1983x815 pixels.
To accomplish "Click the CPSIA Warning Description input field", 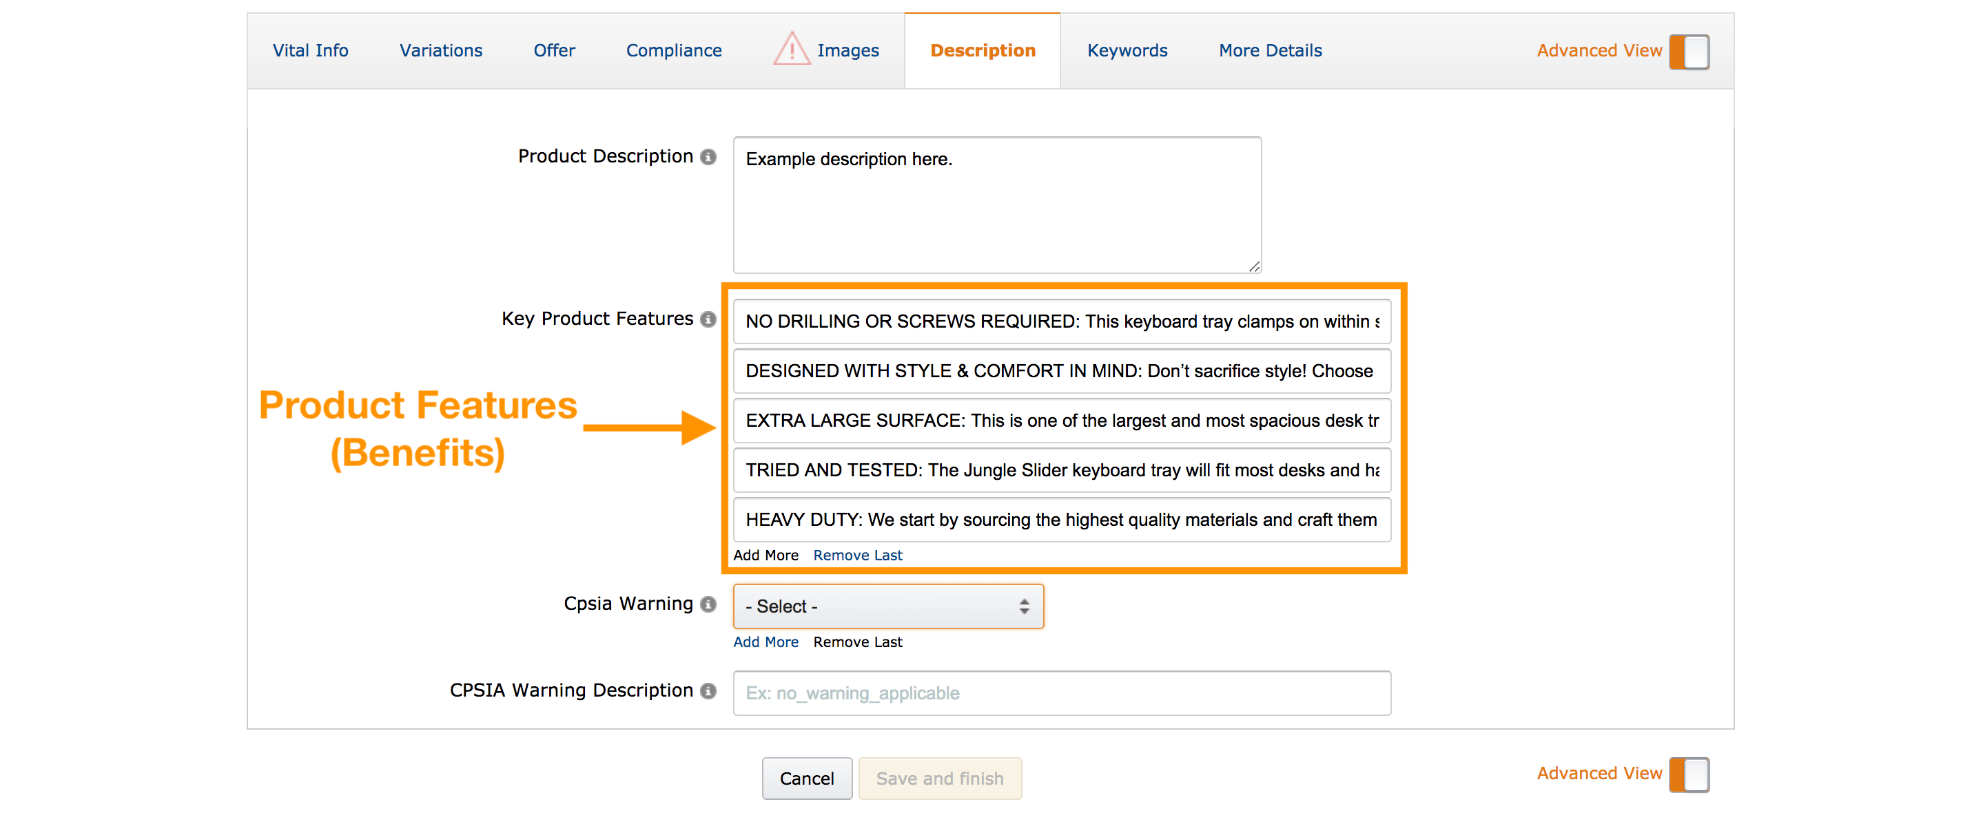I will click(x=1061, y=694).
